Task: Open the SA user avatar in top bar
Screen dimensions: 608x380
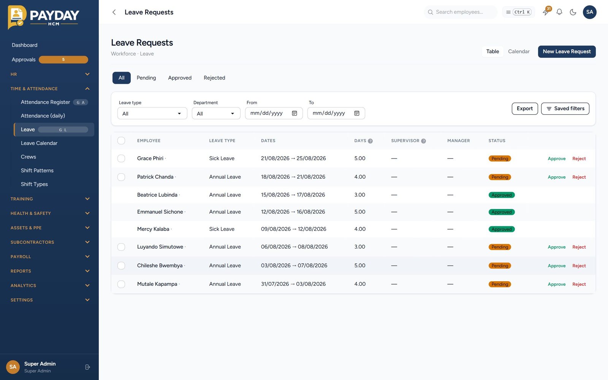Action: (x=590, y=12)
